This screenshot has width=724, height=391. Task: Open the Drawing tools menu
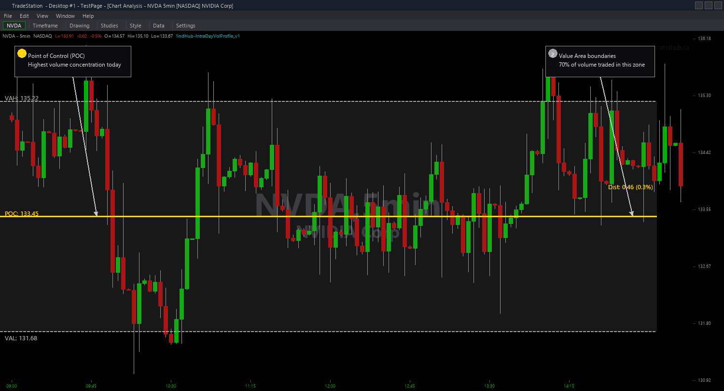[79, 26]
